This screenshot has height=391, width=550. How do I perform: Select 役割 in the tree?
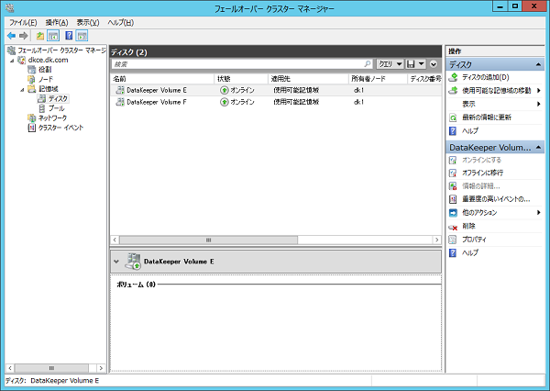coord(45,70)
